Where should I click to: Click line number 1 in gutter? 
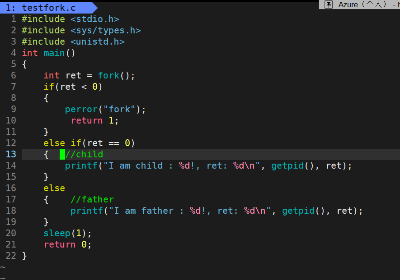(x=14, y=19)
